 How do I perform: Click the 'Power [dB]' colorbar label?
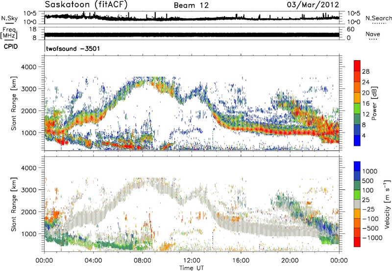374,103
